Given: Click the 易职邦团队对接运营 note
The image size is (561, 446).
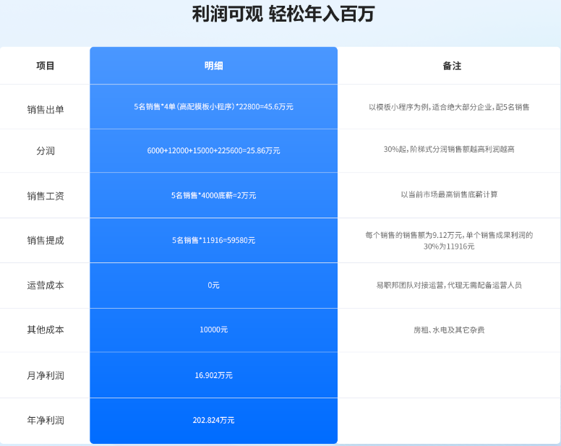Looking at the screenshot, I should click(449, 285).
